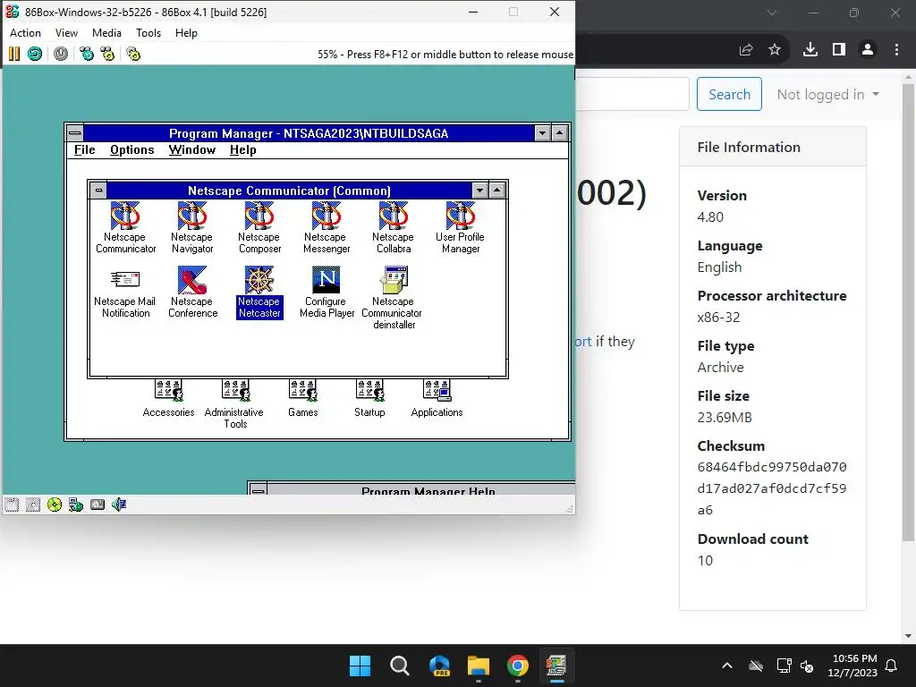
Task: Maximize the Netscape Communicator group window
Action: [x=497, y=191]
